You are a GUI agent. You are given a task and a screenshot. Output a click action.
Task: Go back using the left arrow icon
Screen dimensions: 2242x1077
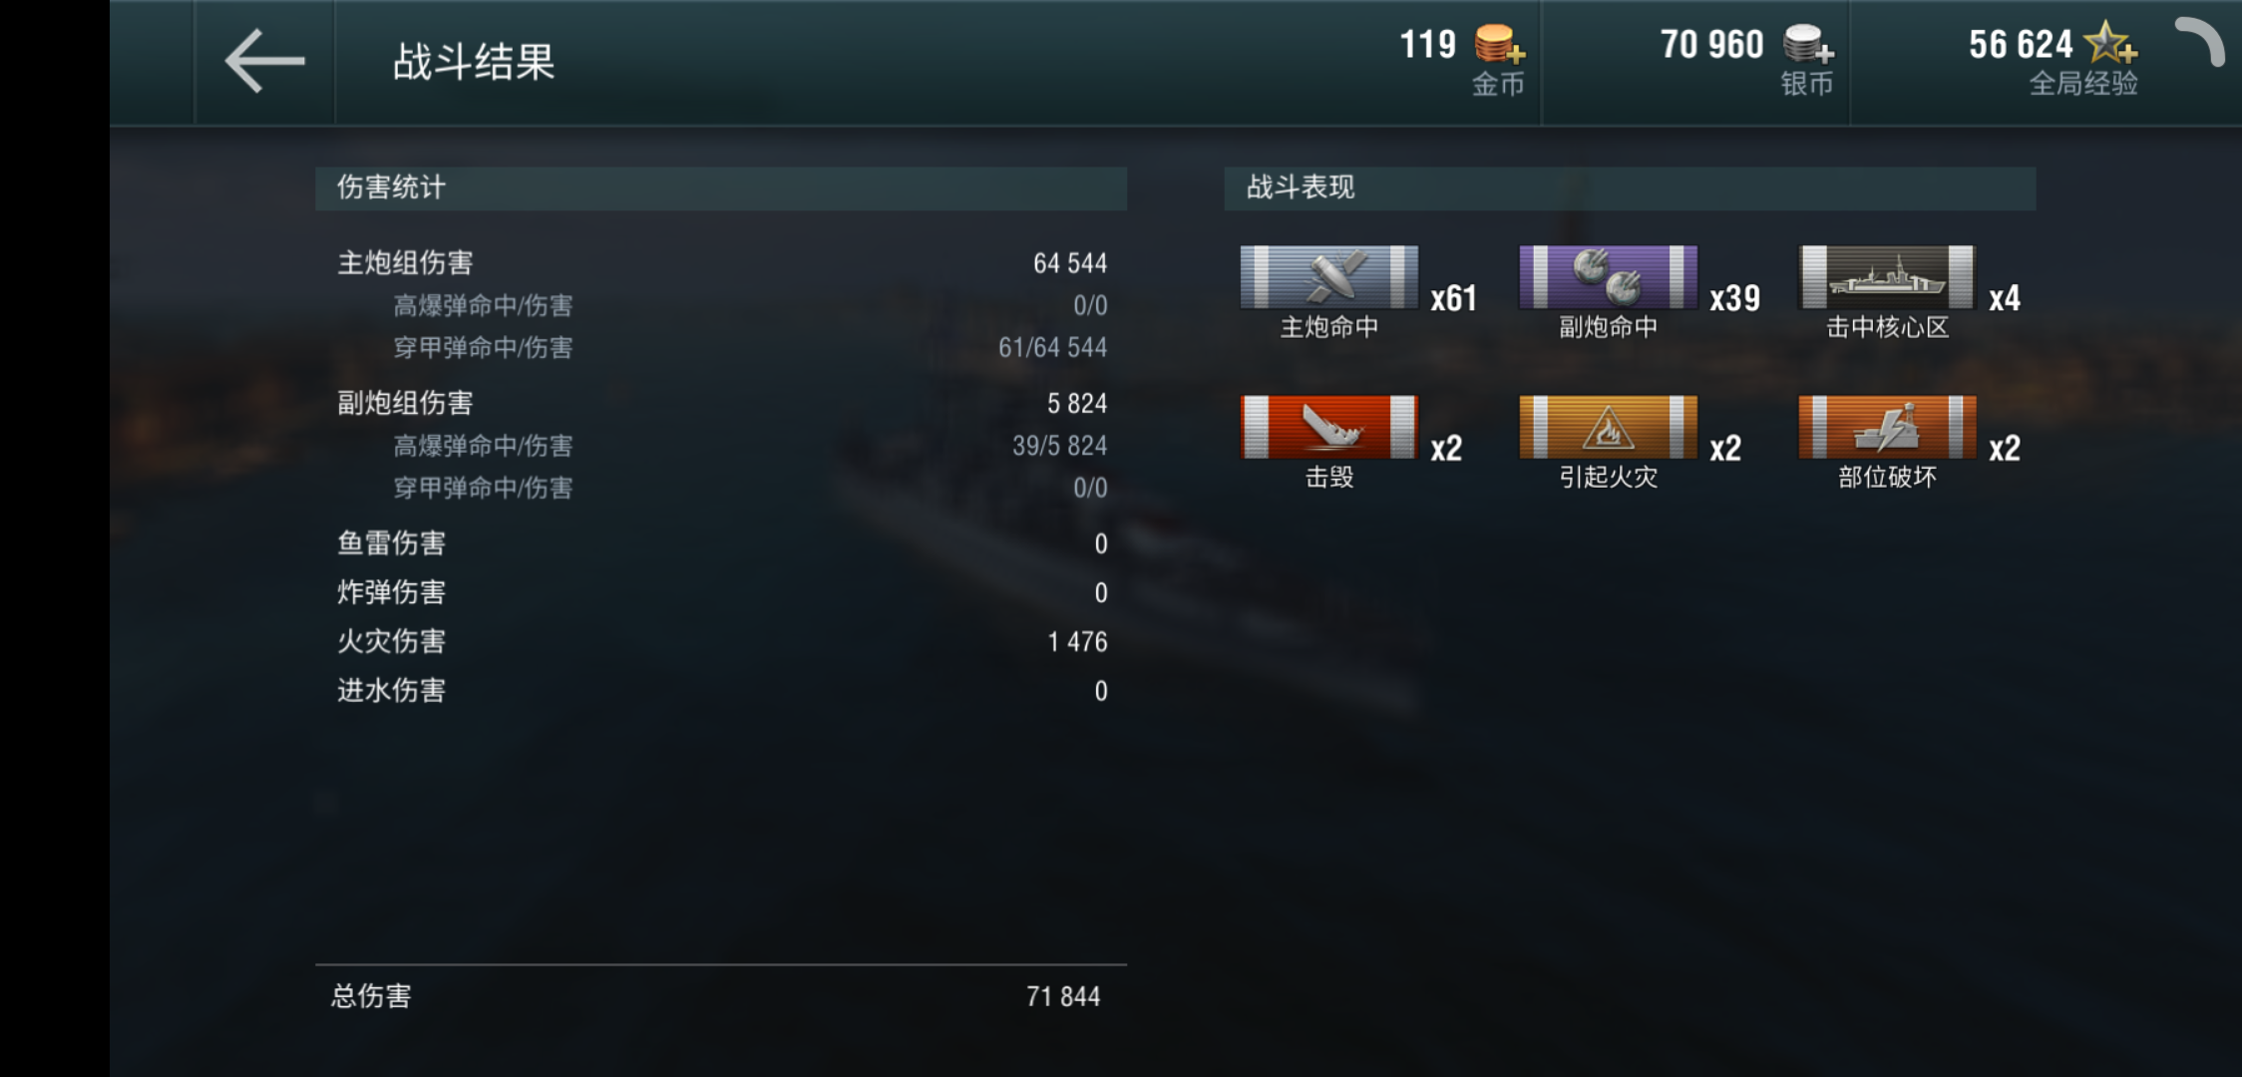click(x=264, y=62)
